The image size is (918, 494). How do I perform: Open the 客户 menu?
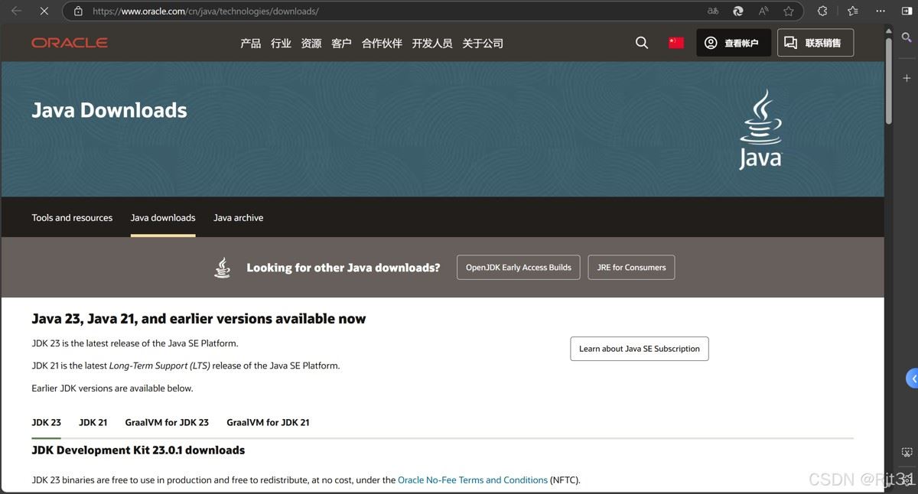(341, 44)
